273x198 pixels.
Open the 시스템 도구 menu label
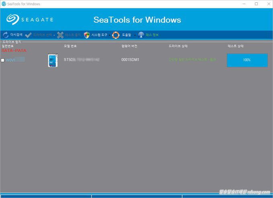click(x=99, y=35)
